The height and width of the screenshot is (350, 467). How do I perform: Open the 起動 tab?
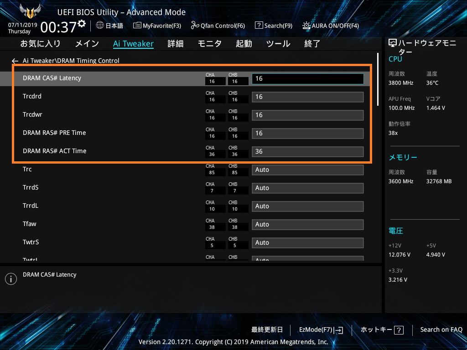pos(244,44)
